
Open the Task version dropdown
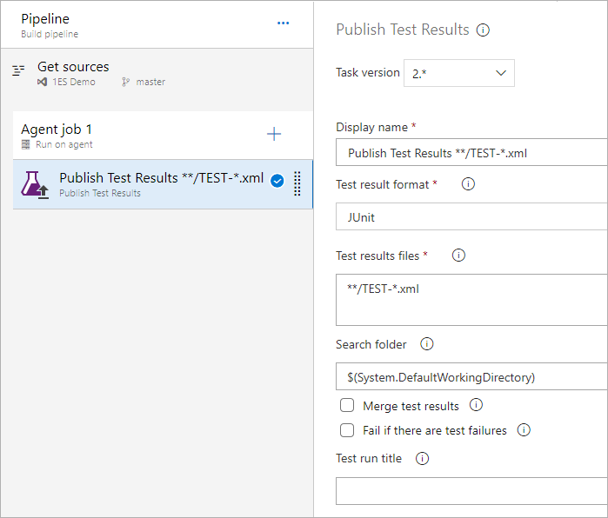pyautogui.click(x=459, y=73)
